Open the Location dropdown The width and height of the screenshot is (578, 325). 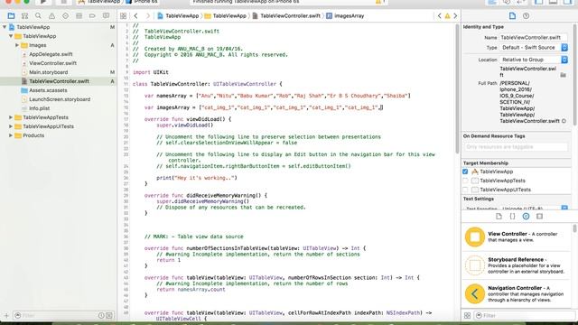534,60
